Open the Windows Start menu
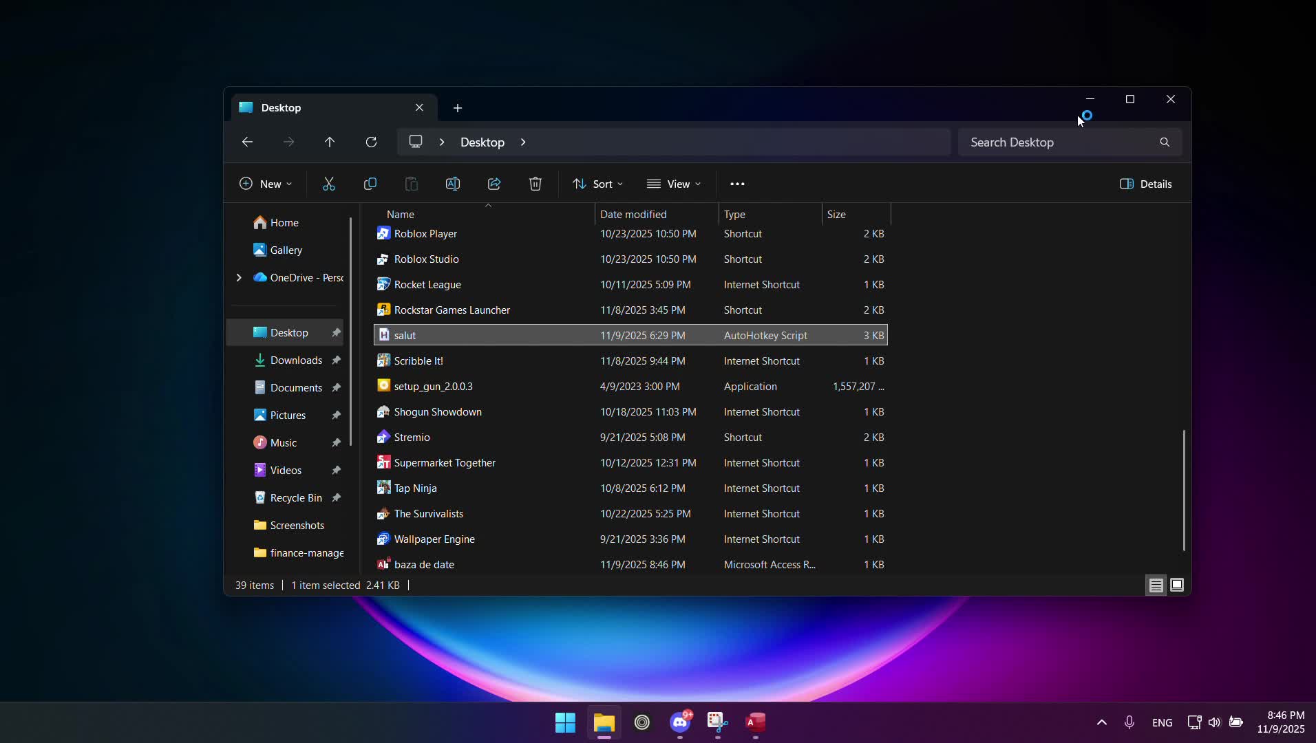This screenshot has height=743, width=1316. [565, 722]
